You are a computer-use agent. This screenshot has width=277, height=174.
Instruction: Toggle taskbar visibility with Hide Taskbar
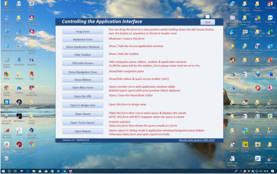(x=83, y=55)
